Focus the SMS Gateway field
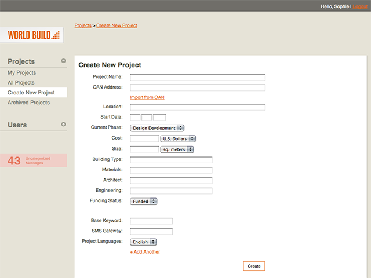Screen dimensions: 371x278 click(151, 231)
